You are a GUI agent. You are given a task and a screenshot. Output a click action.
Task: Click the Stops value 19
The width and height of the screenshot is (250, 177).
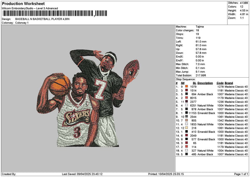(x=197, y=34)
